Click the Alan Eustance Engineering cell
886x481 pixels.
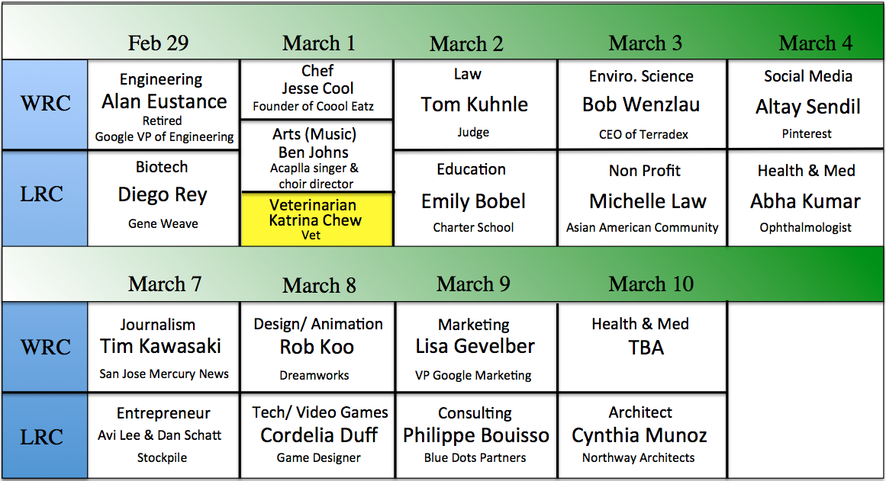pos(164,105)
